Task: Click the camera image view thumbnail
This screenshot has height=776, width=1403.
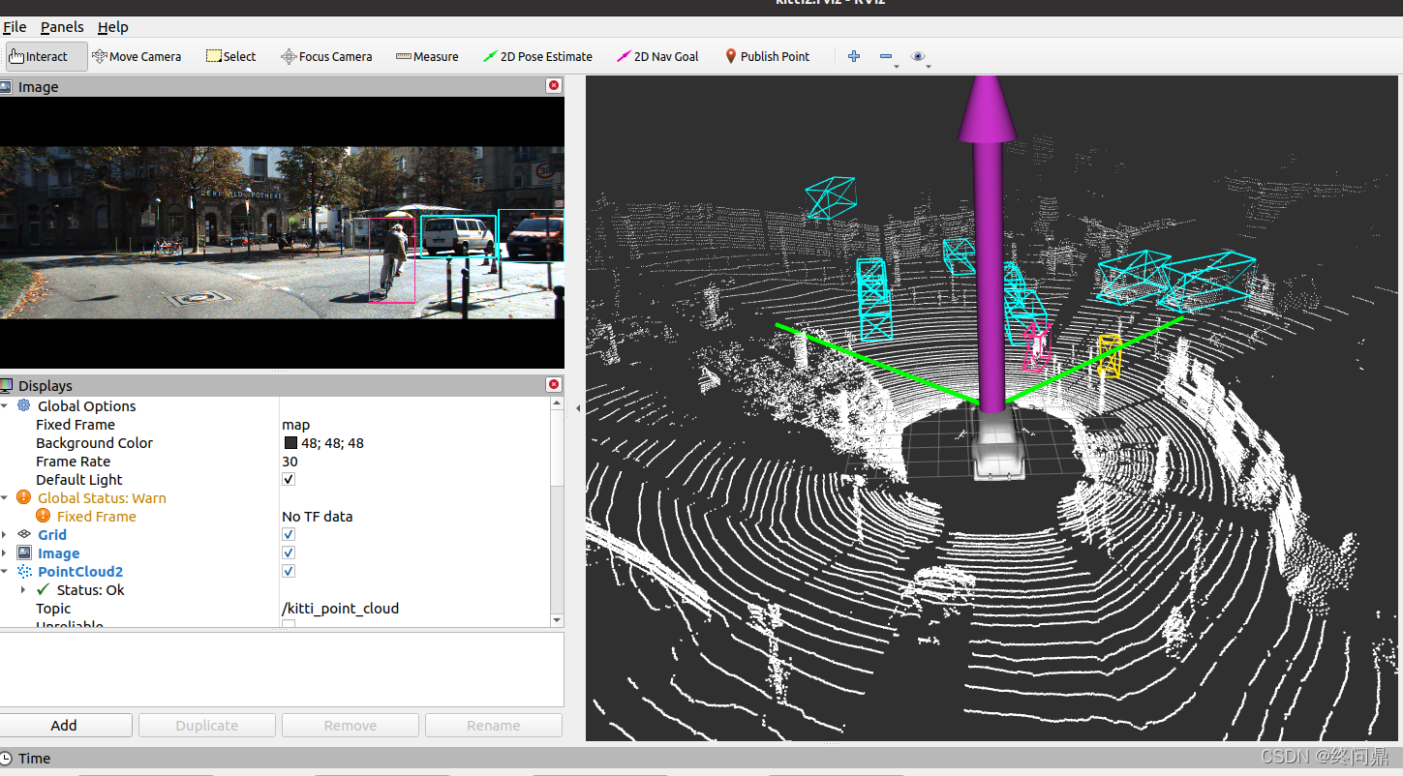Action: (282, 232)
